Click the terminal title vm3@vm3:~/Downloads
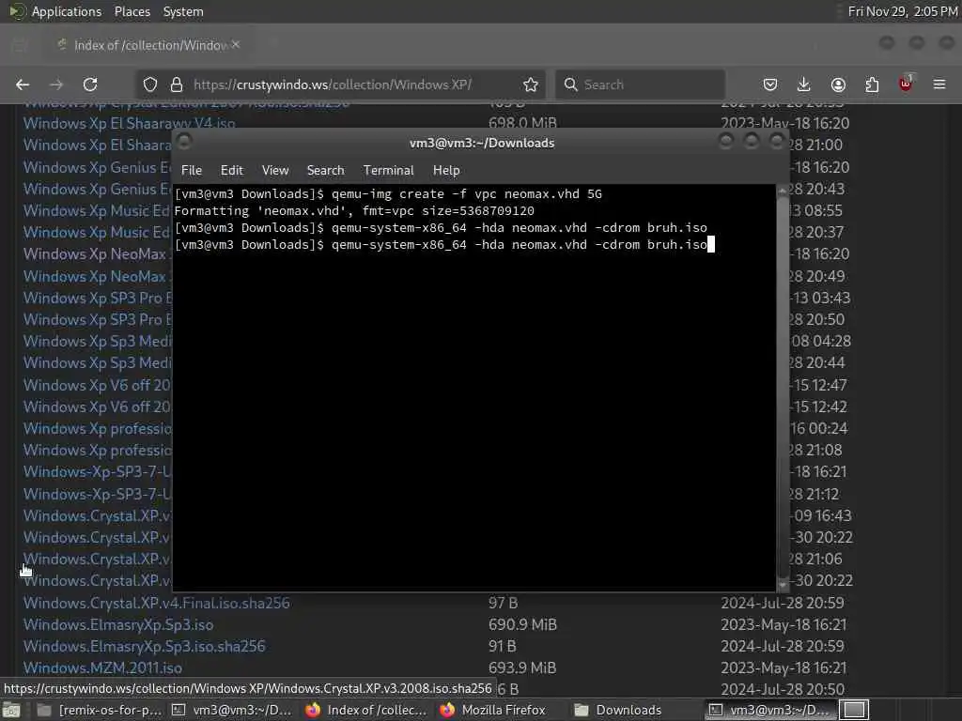Viewport: 962px width, 721px height. [x=482, y=143]
